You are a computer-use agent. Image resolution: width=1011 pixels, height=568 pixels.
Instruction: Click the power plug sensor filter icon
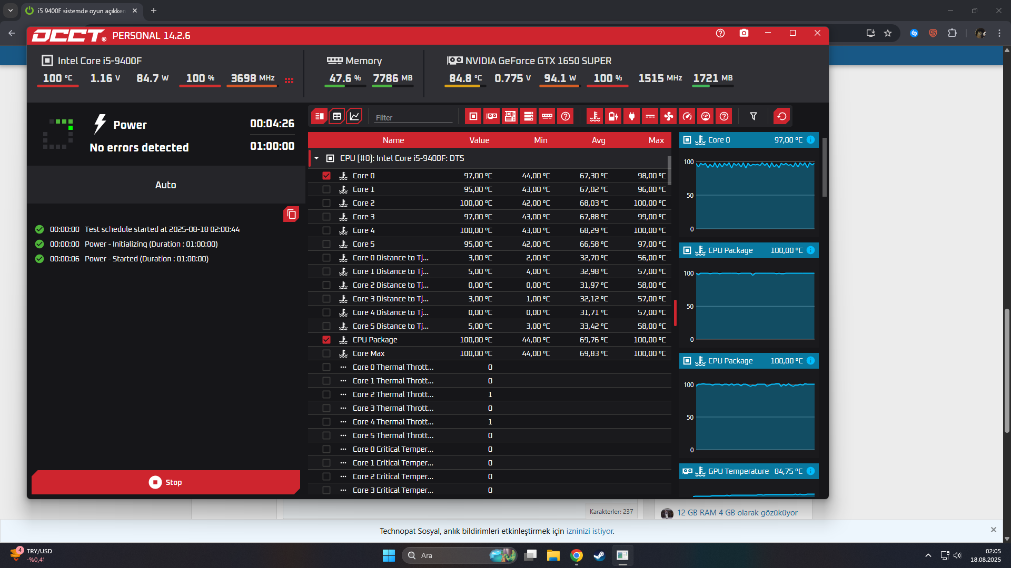[632, 116]
